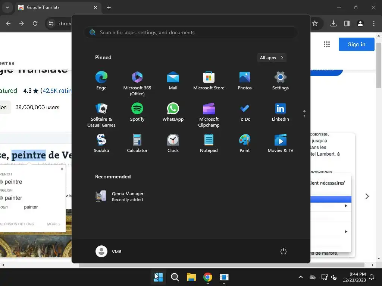This screenshot has width=382, height=286.
Task: Click the Chrome horizontal scrollbar
Action: [x=222, y=265]
